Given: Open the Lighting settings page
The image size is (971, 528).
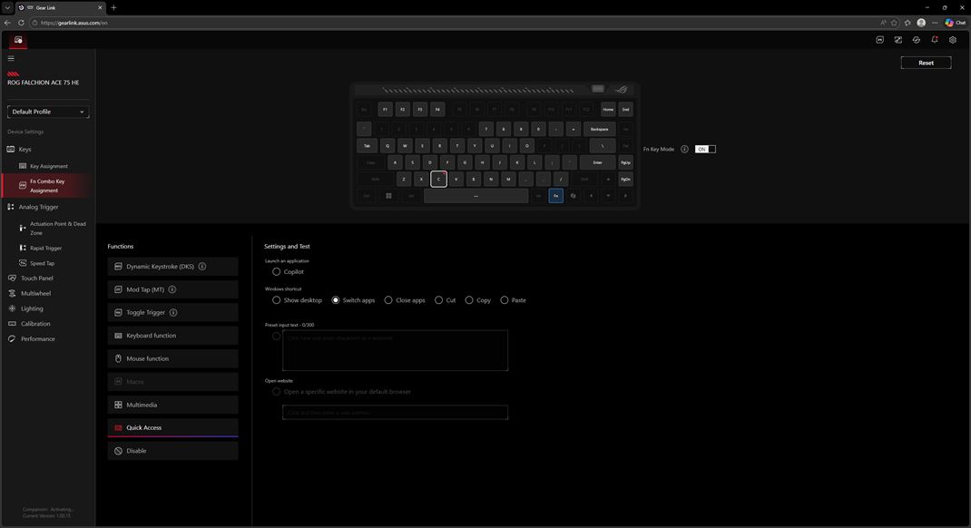Looking at the screenshot, I should pyautogui.click(x=32, y=308).
